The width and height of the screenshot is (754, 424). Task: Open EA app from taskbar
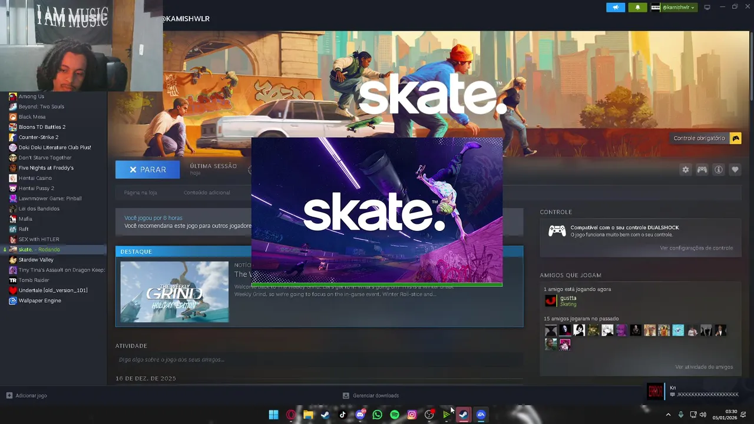(x=481, y=415)
